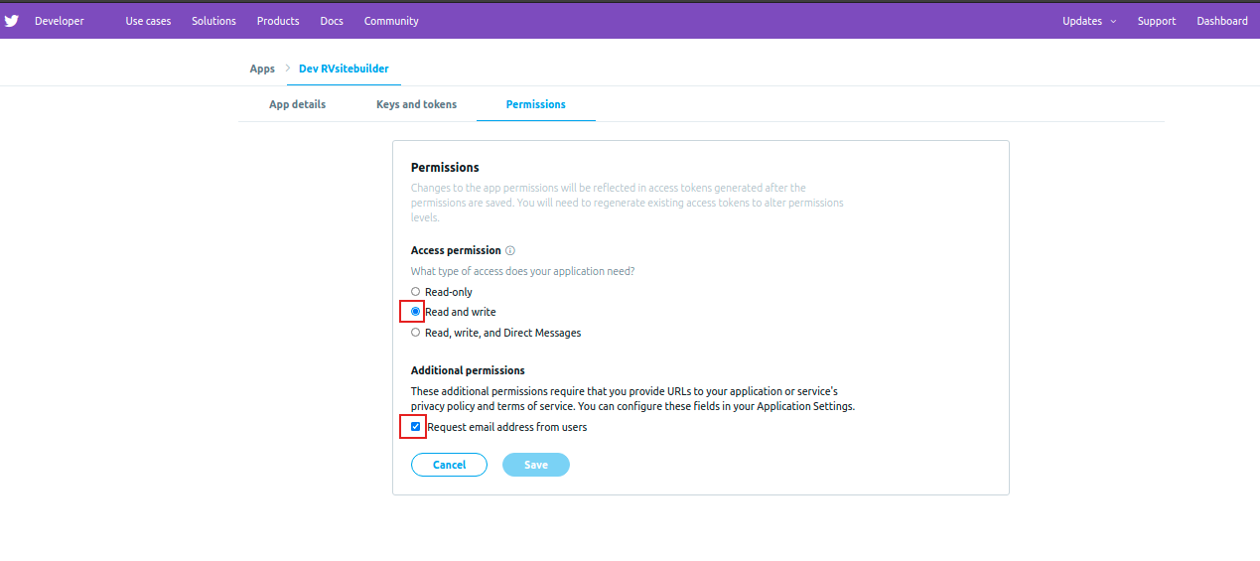Open the Solutions menu
Image resolution: width=1260 pixels, height=561 pixels.
[x=213, y=21]
